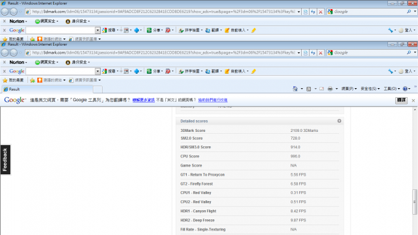Click 拼字檢查 spell check in front window

coord(190,71)
